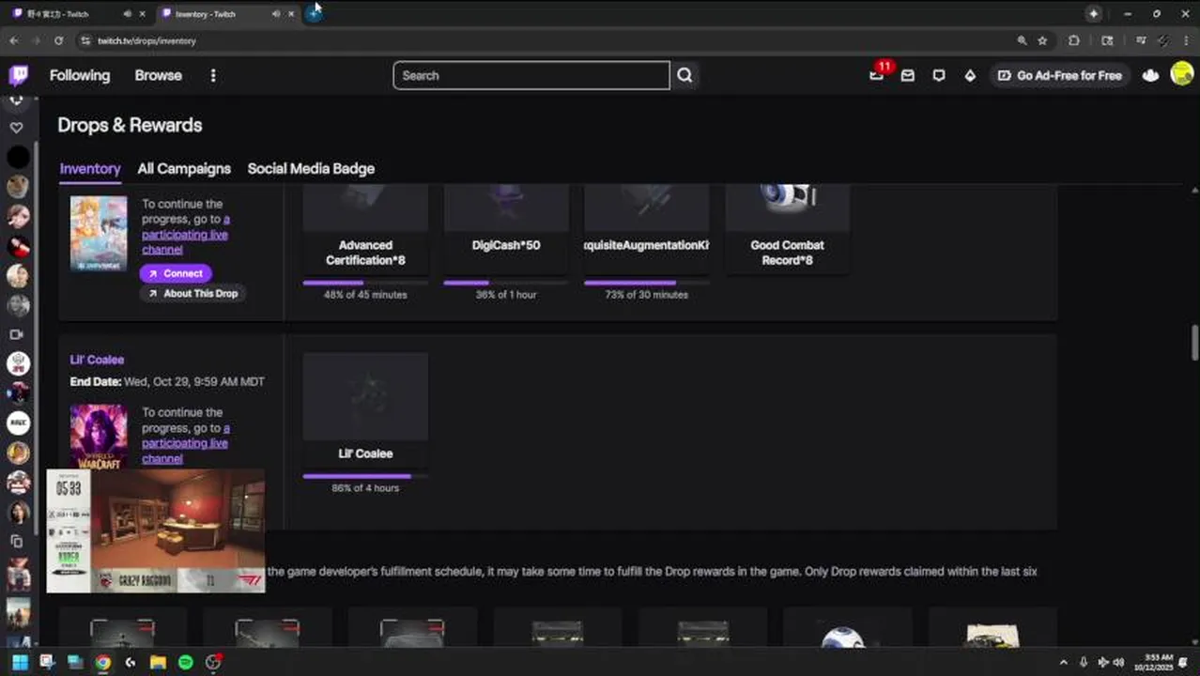
Task: Select the Good Combat Record*8 reward image
Action: tap(788, 207)
